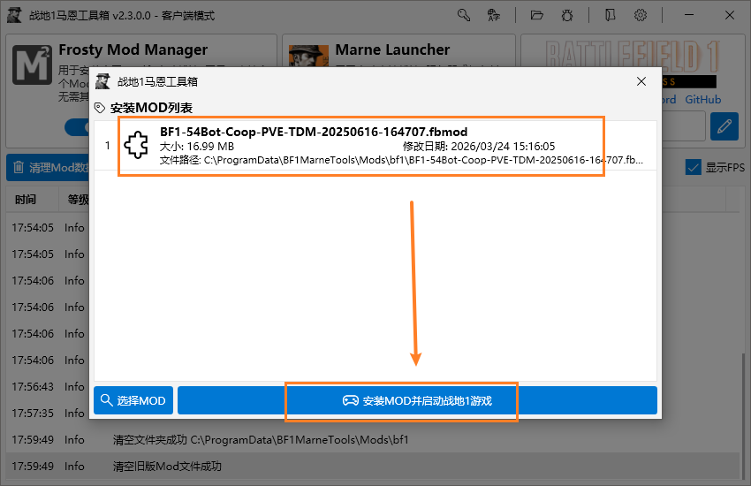
Task: Select the 清空旧版Mod文件成功 log row
Action: pyautogui.click(x=375, y=466)
